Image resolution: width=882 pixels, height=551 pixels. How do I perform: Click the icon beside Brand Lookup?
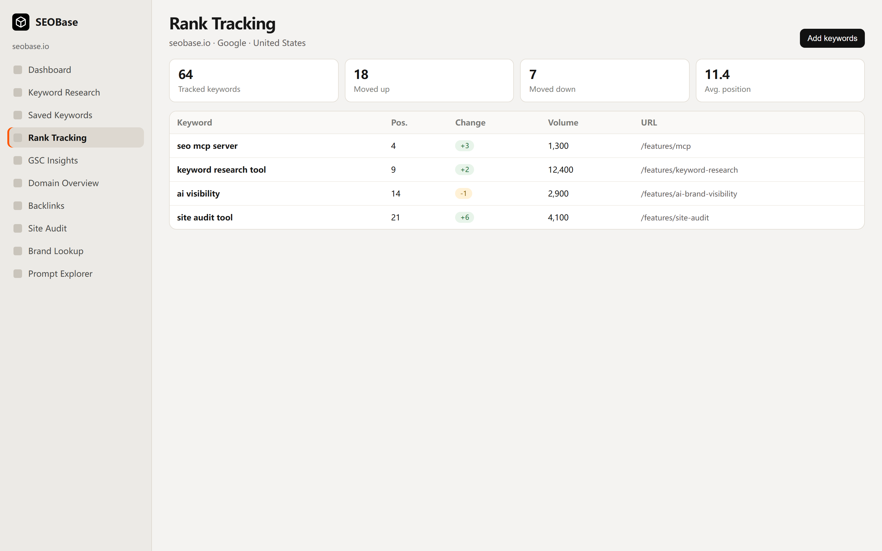[x=18, y=251]
